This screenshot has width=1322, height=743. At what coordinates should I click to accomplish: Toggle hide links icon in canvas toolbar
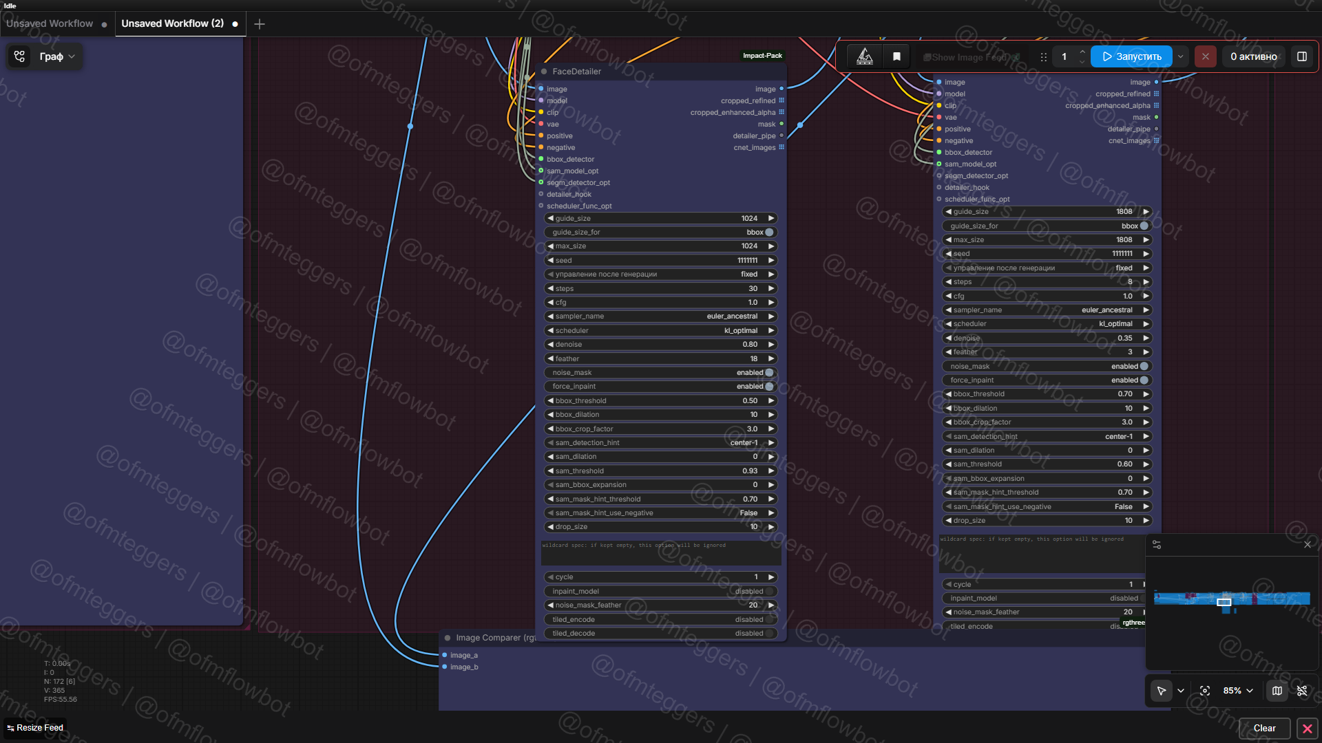[1301, 691]
